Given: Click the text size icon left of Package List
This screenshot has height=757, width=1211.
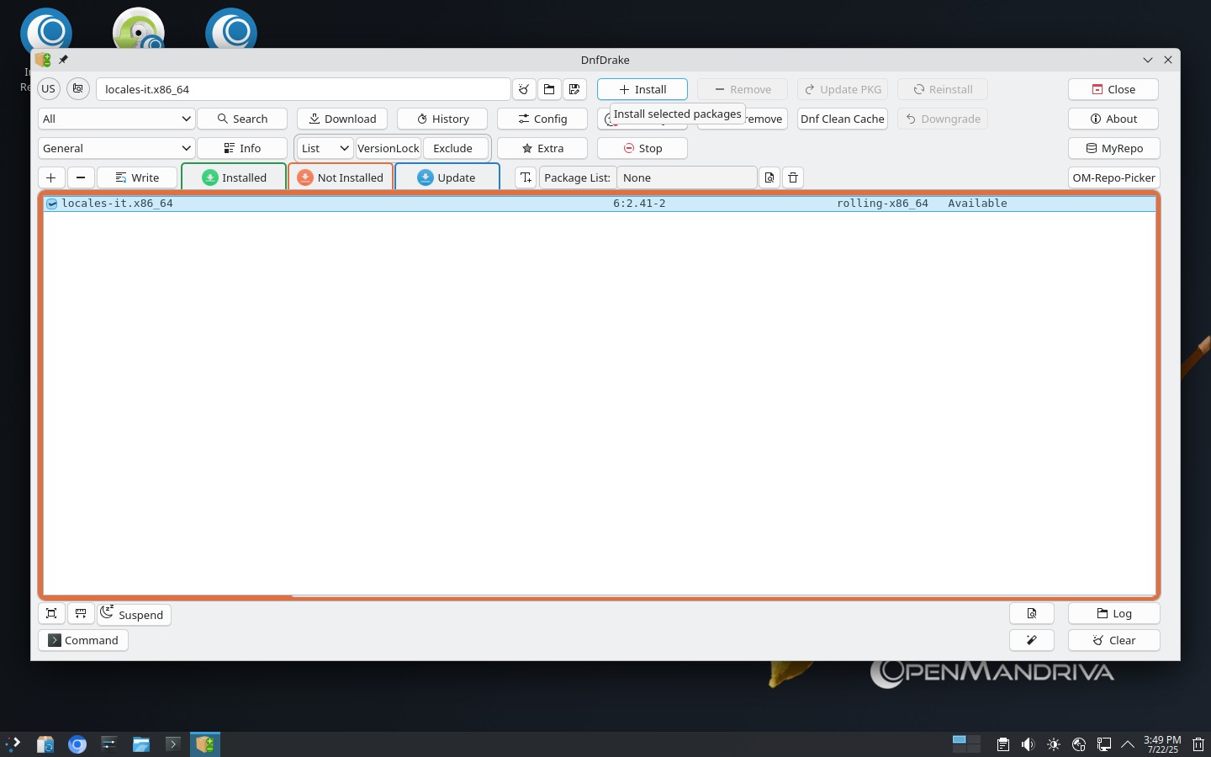Looking at the screenshot, I should [x=526, y=177].
